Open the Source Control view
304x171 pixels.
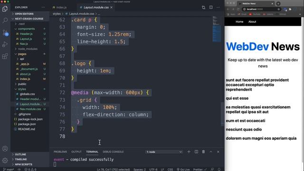click(5, 33)
